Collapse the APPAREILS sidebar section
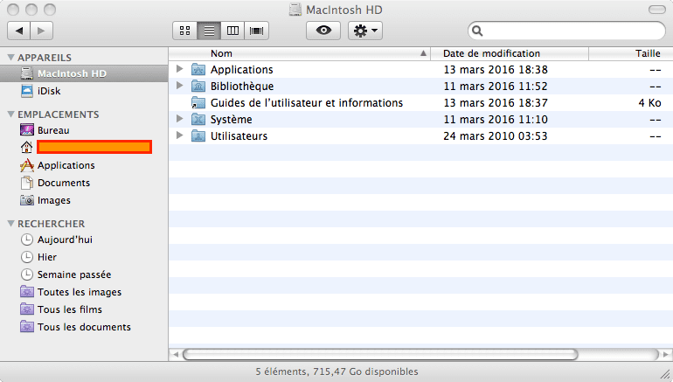Viewport: 673px width, 382px height. click(11, 57)
